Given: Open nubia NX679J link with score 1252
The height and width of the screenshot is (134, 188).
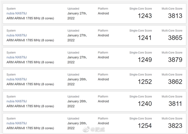Looking at the screenshot, I should point(17,79).
